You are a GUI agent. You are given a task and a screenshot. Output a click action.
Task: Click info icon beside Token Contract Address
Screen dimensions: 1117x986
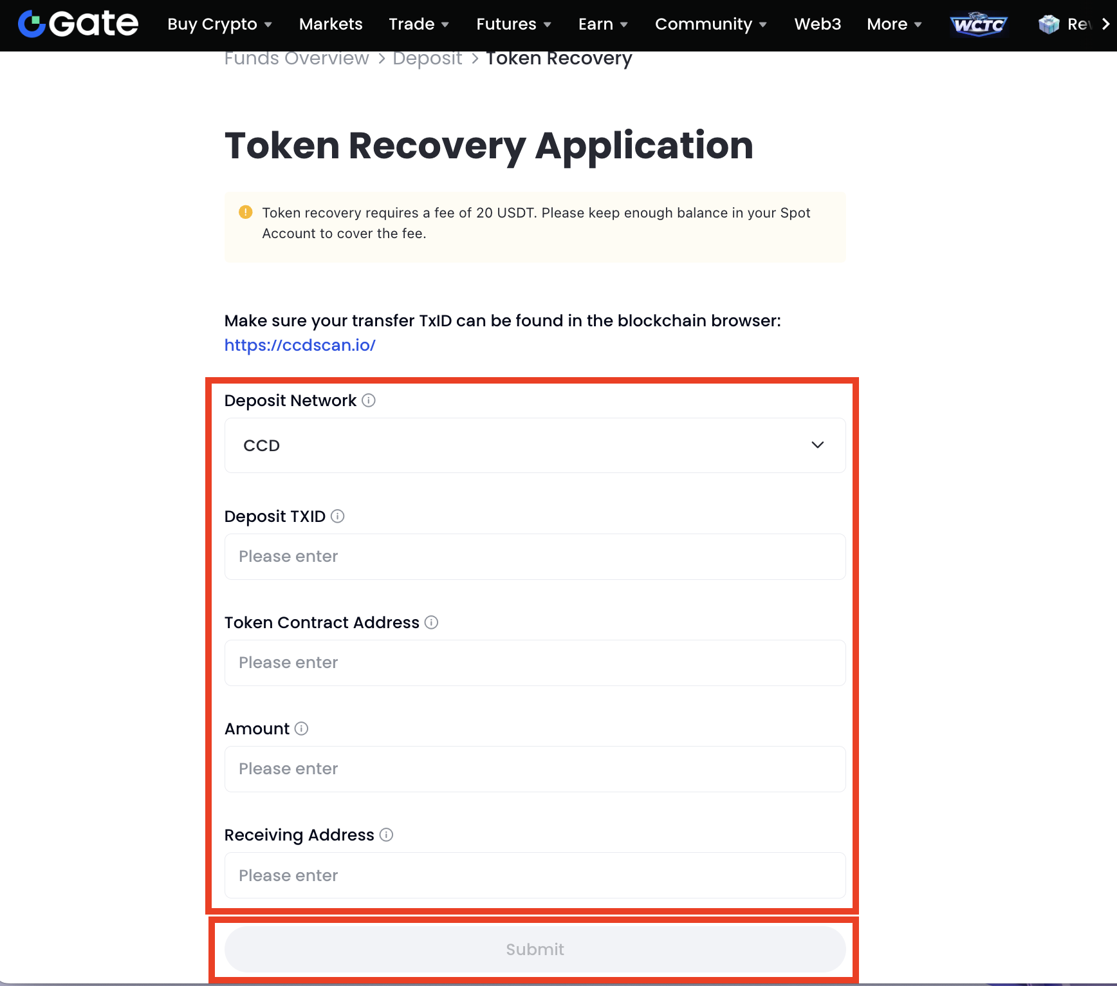tap(432, 622)
